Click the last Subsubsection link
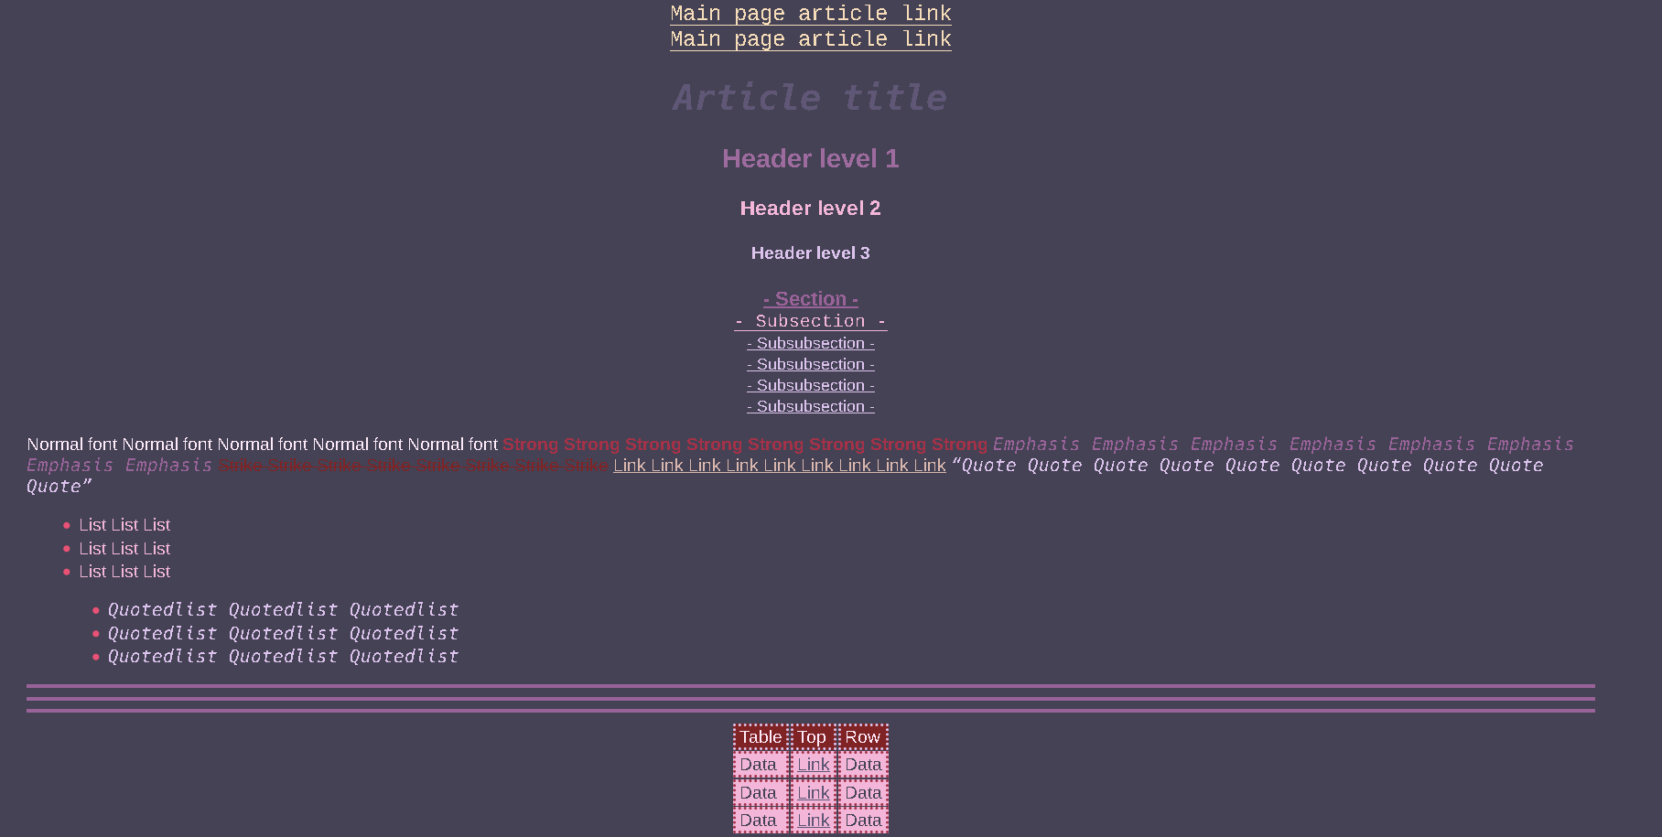Screen dimensions: 1662x837 coord(810,406)
